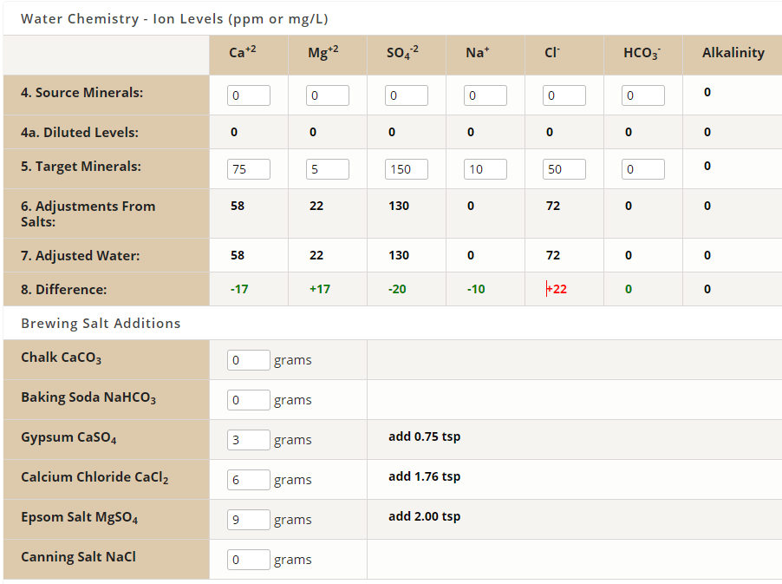Viewport: 782px width, 584px height.
Task: Click the Chalk CaCO3 grams input
Action: (249, 359)
